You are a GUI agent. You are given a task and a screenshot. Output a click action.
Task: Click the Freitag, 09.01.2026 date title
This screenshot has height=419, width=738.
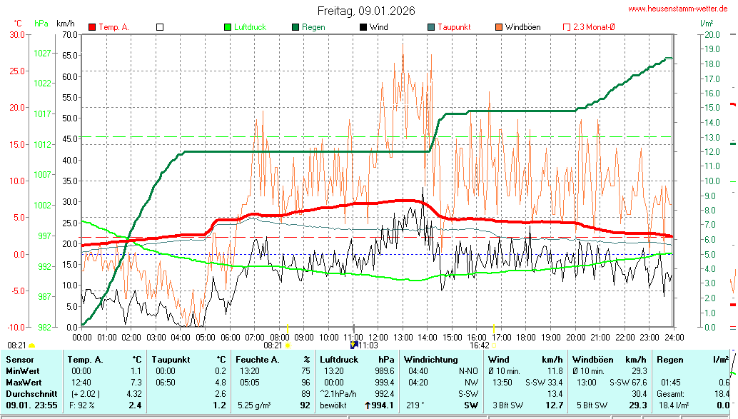tap(366, 11)
